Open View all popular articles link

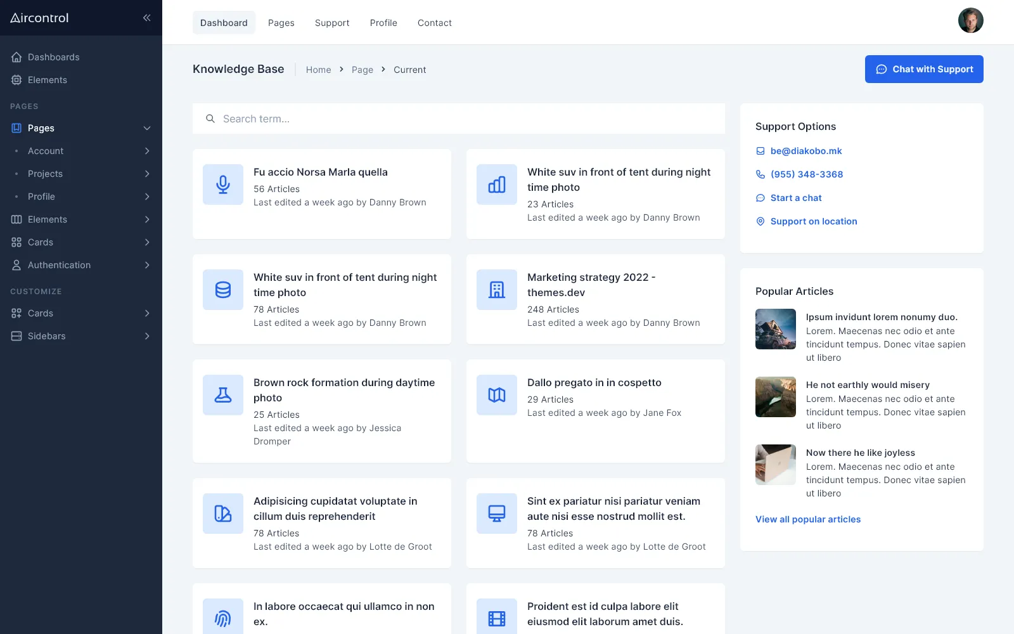point(808,519)
